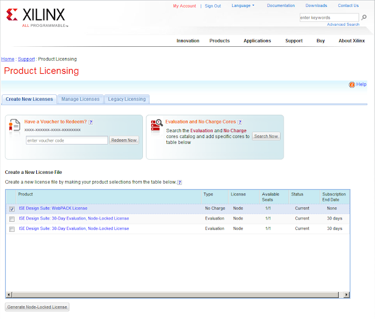Open the Language dropdown
Screen dimensions: 375x319
click(243, 5)
